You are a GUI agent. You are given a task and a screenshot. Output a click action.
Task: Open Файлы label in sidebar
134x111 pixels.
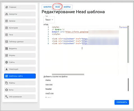point(12,83)
